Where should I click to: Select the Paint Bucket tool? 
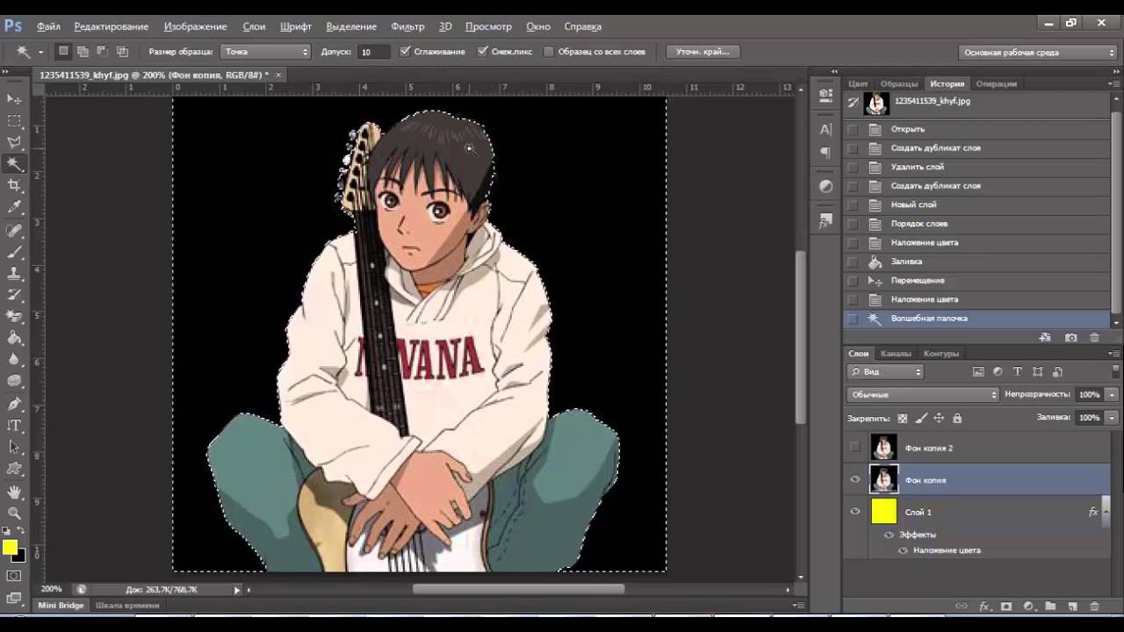14,338
